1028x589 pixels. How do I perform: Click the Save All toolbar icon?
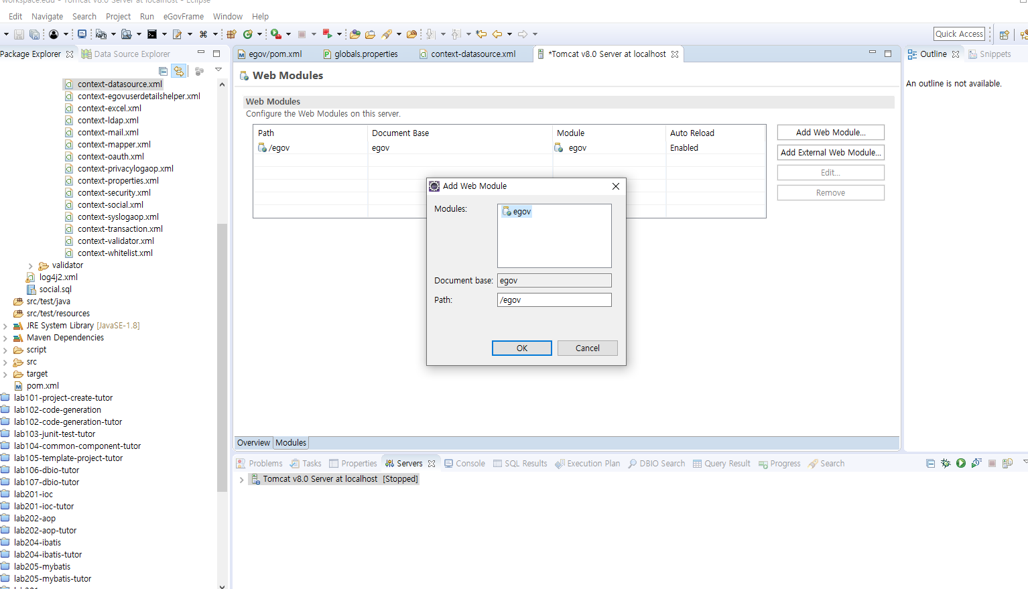tap(34, 34)
